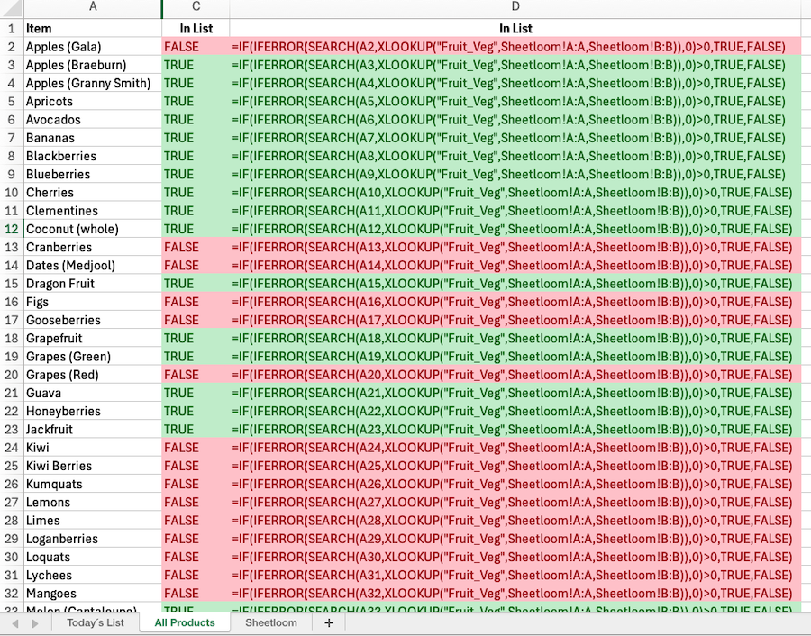Select the Dragon Fruit formula cell
This screenshot has height=636, width=811.
[515, 283]
